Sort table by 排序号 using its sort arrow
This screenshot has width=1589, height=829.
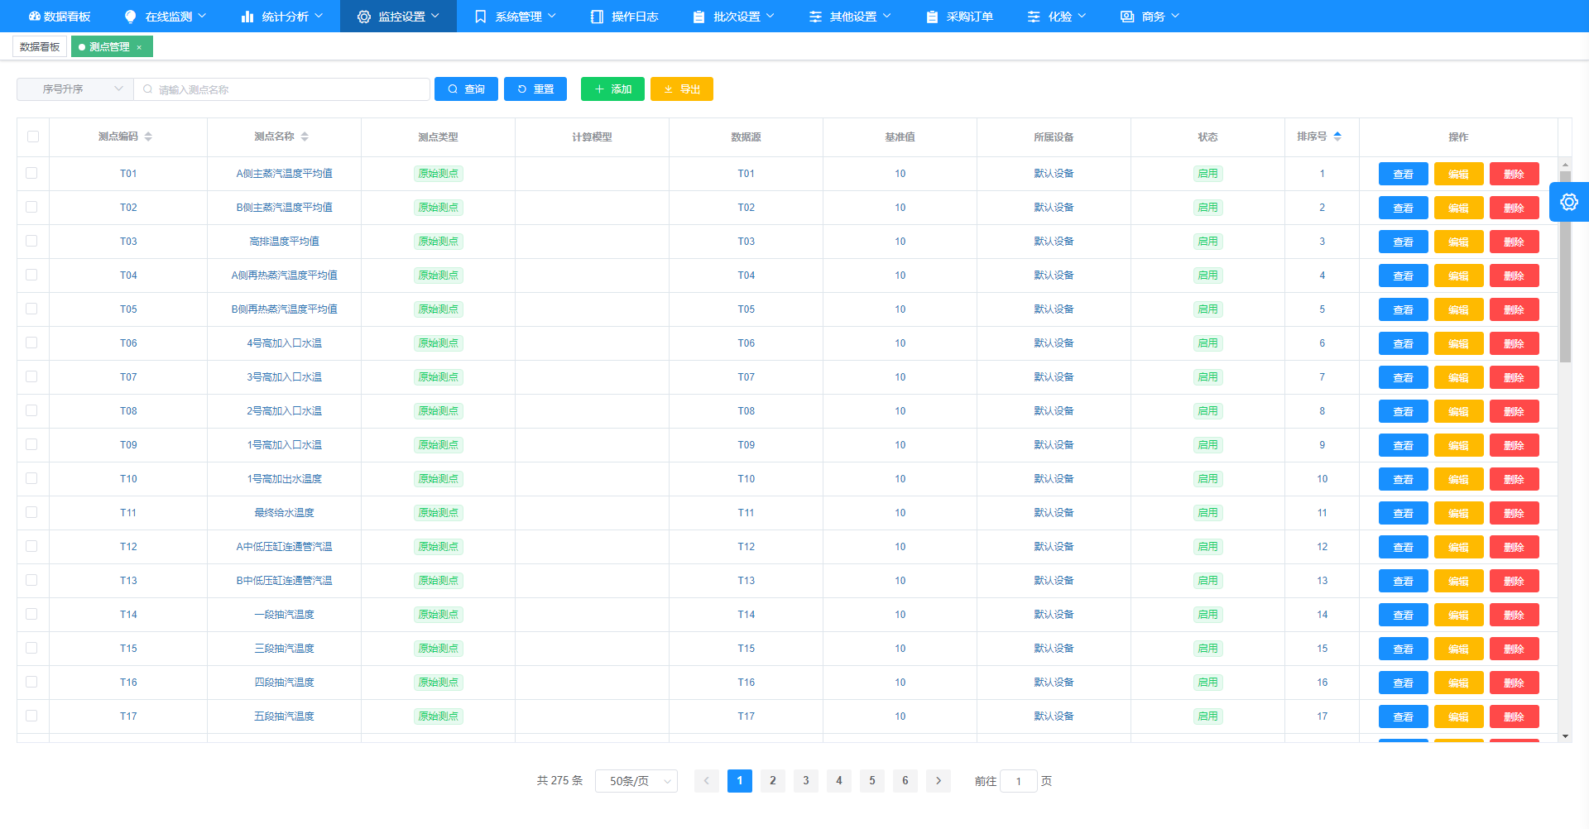click(x=1337, y=136)
